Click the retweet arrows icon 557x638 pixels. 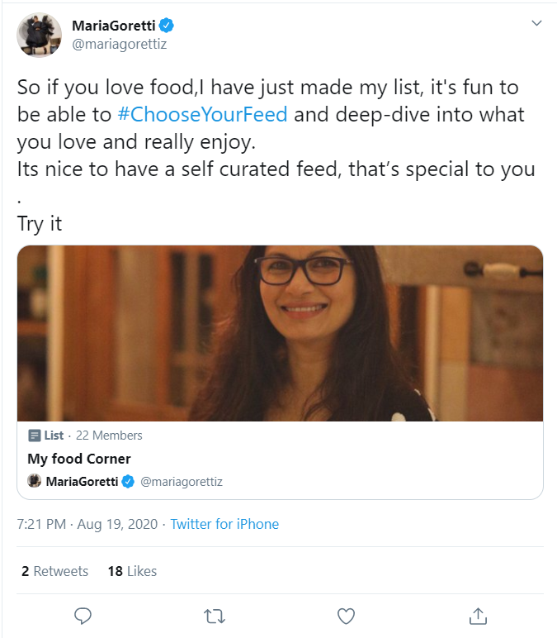(214, 616)
